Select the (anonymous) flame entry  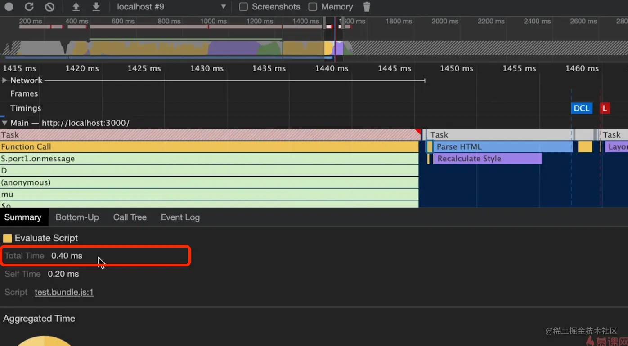pyautogui.click(x=209, y=182)
